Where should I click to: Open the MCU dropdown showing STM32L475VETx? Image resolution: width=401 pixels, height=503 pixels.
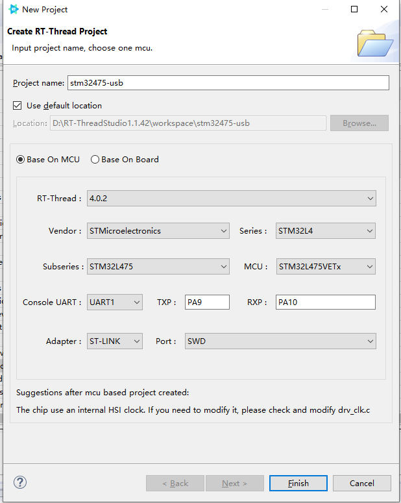coord(326,267)
